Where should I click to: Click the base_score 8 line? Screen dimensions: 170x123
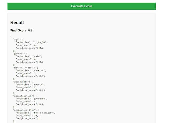pos(26,102)
